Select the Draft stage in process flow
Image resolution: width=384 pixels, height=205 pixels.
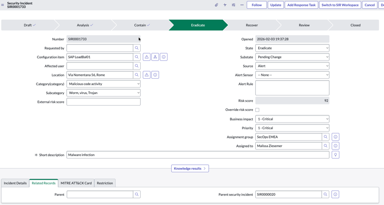click(x=30, y=25)
